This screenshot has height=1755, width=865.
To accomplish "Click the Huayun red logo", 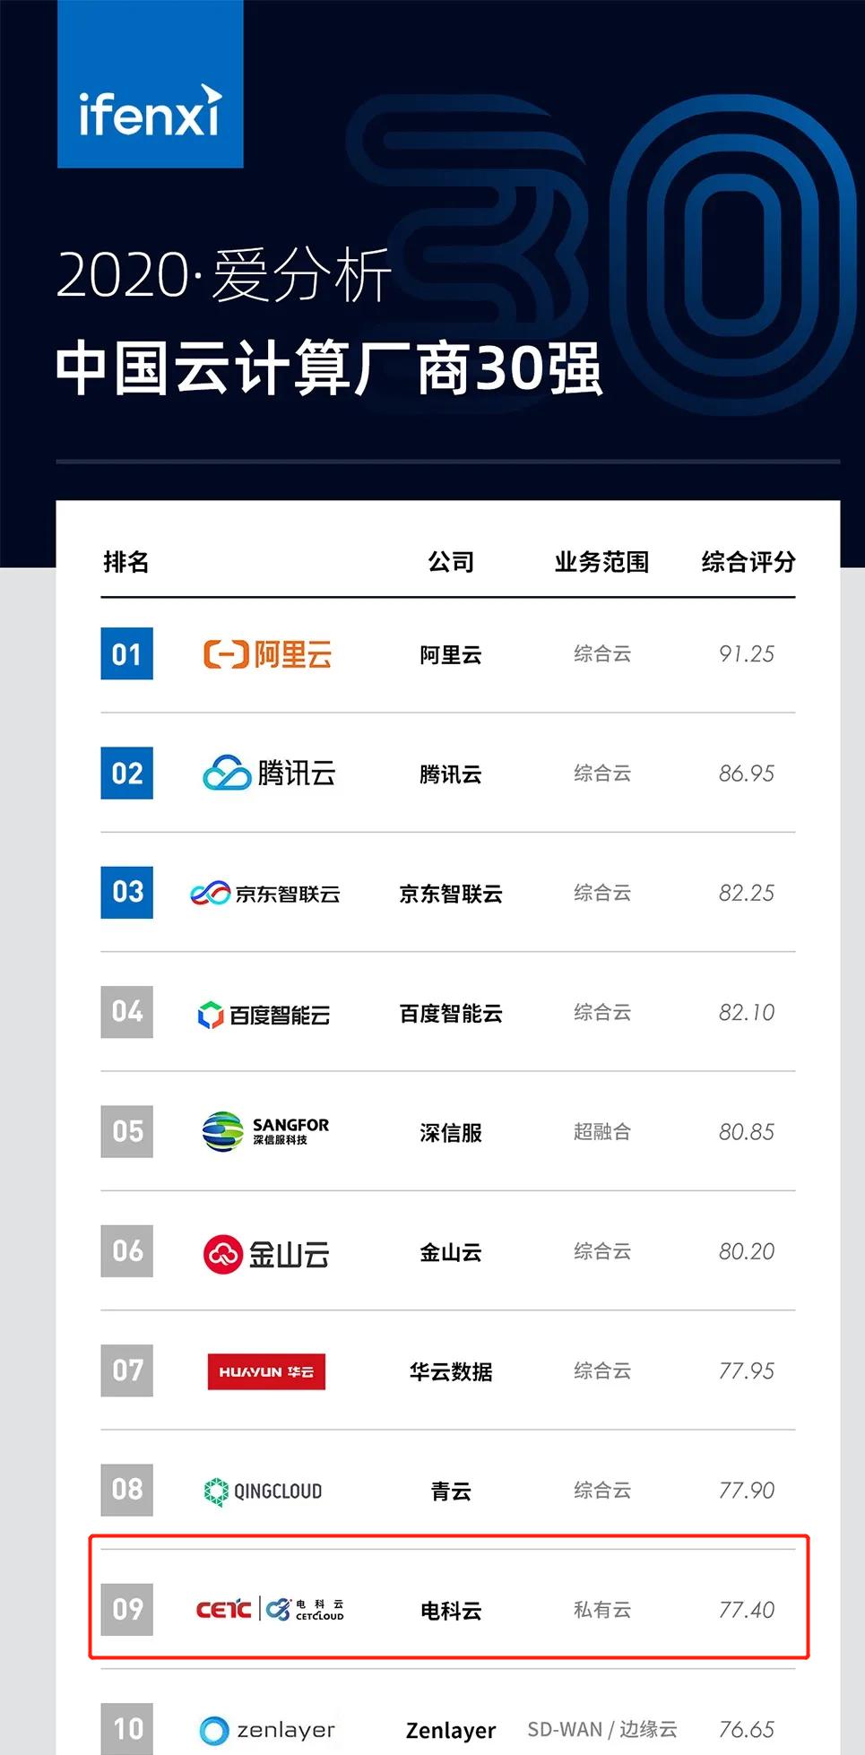I will pos(266,1371).
